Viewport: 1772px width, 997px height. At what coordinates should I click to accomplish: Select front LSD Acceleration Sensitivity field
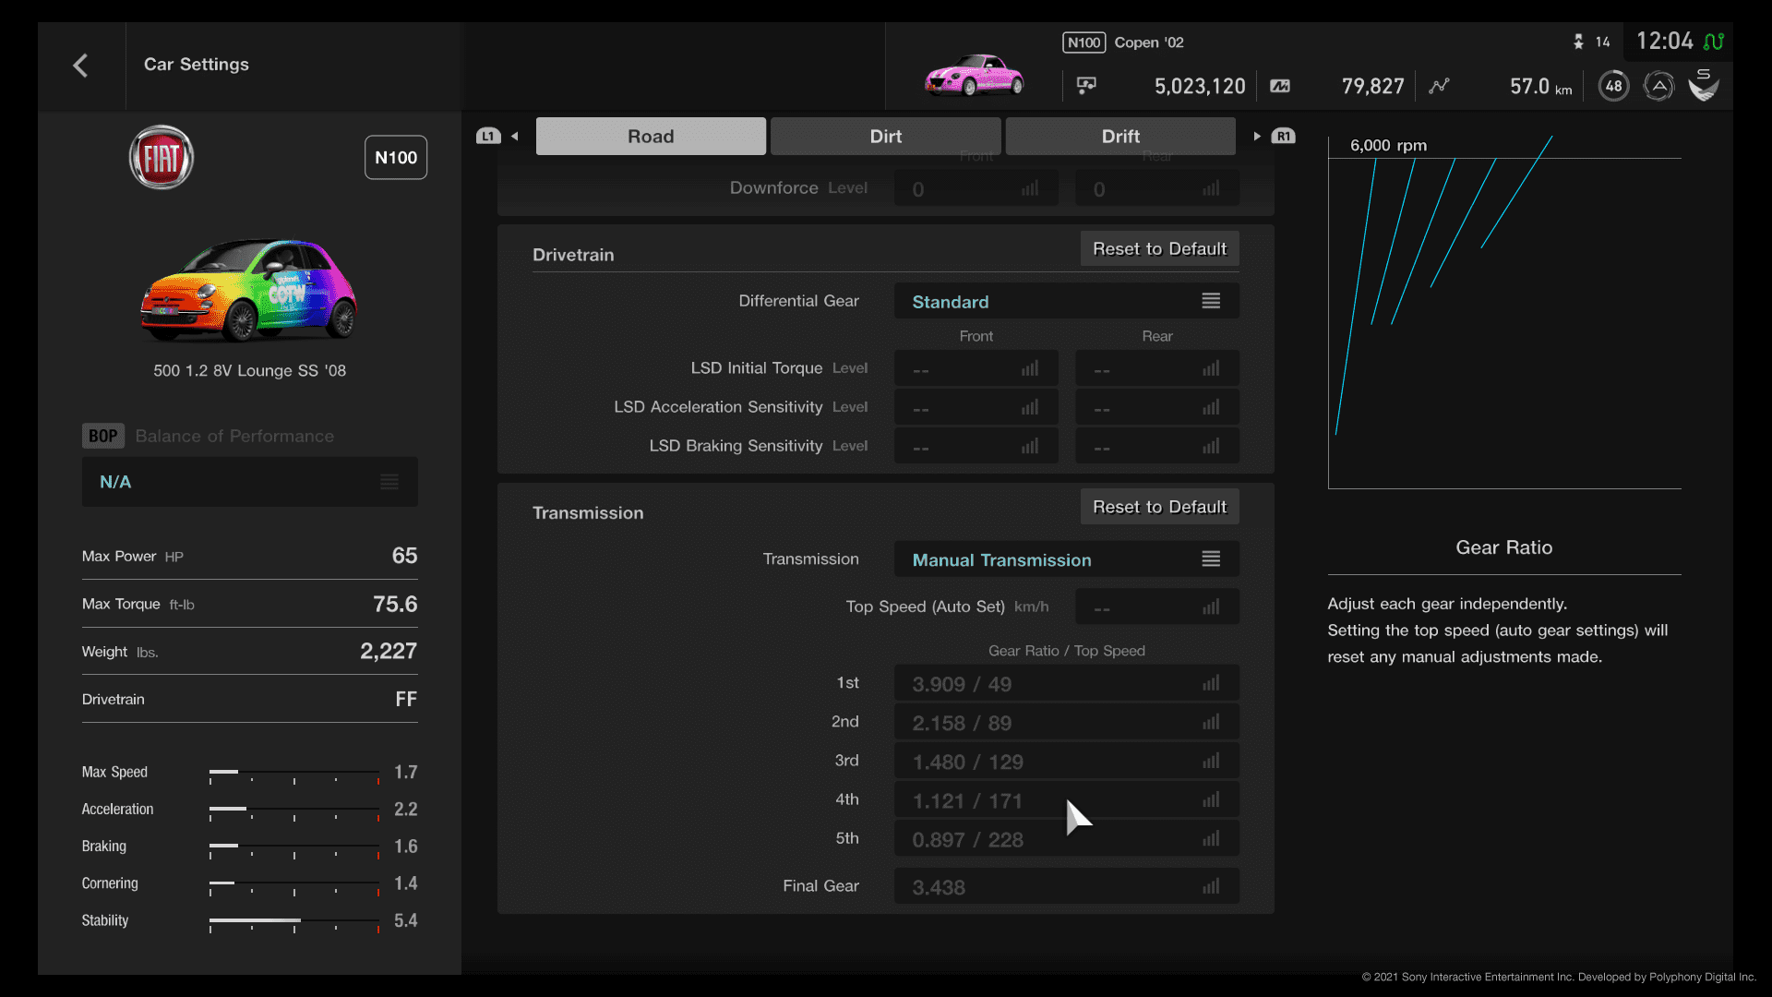click(x=976, y=407)
